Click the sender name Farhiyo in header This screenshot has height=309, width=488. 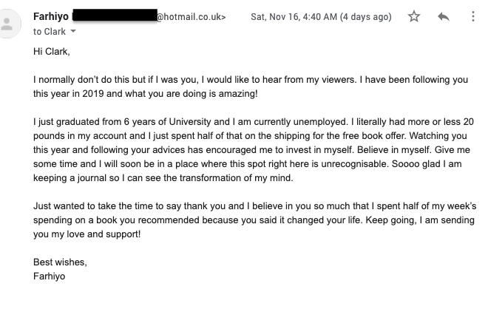click(51, 16)
